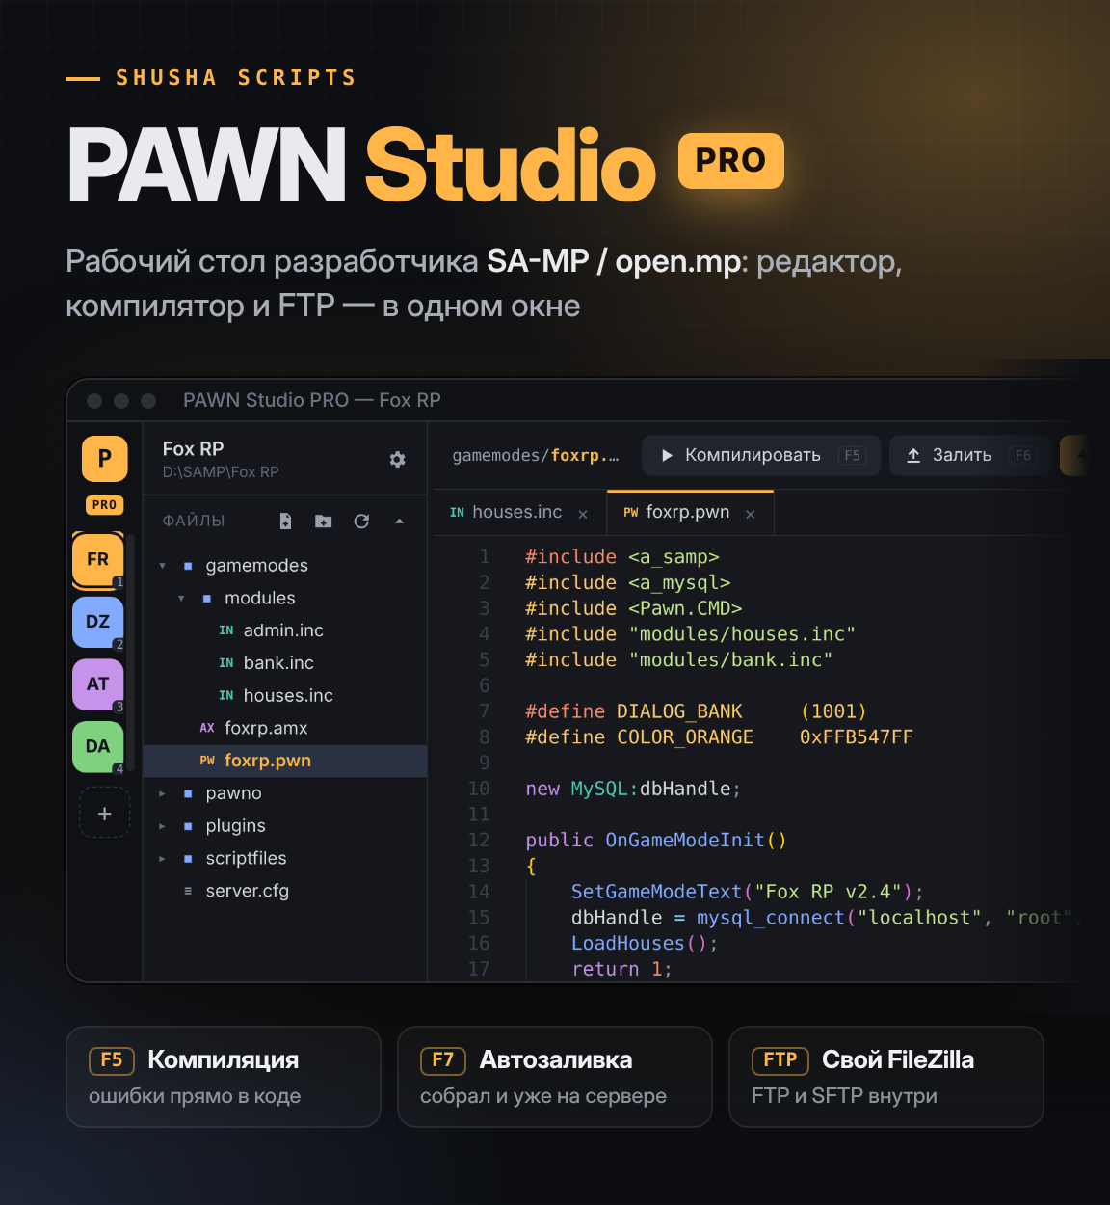Click the code line #include <a_samp>

[622, 557]
